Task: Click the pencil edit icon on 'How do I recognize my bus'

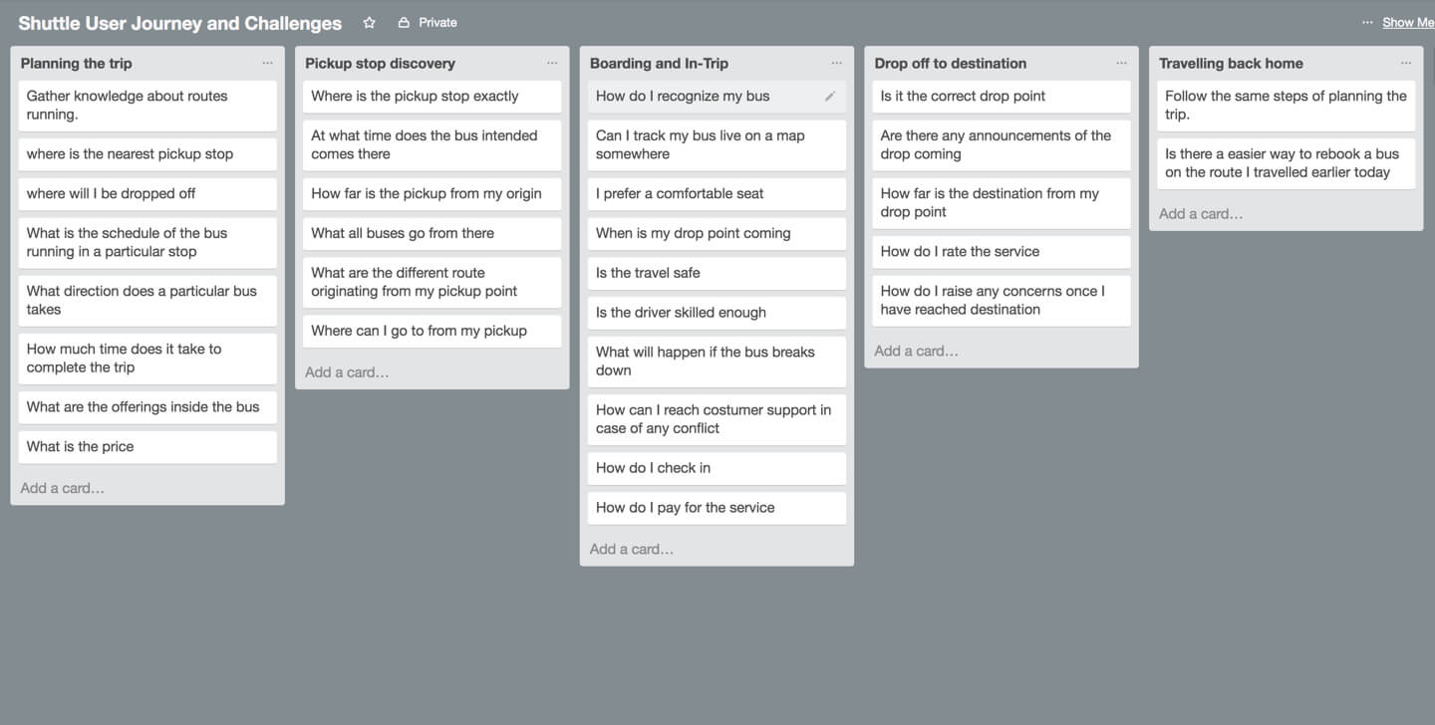Action: click(830, 97)
